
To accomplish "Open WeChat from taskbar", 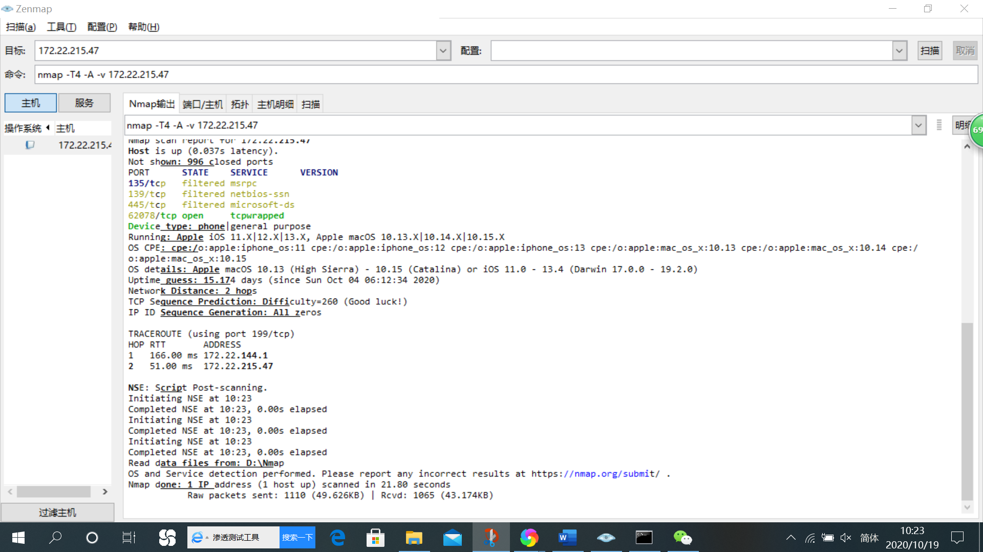I will 682,537.
